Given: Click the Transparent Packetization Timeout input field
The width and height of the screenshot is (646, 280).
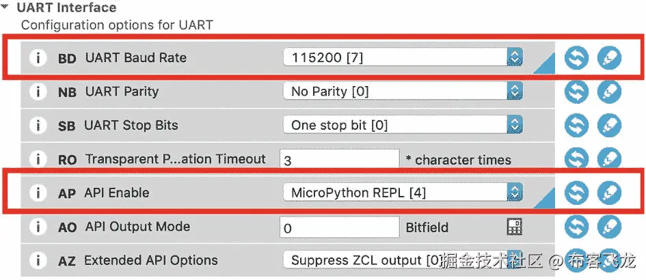Looking at the screenshot, I should tap(339, 160).
